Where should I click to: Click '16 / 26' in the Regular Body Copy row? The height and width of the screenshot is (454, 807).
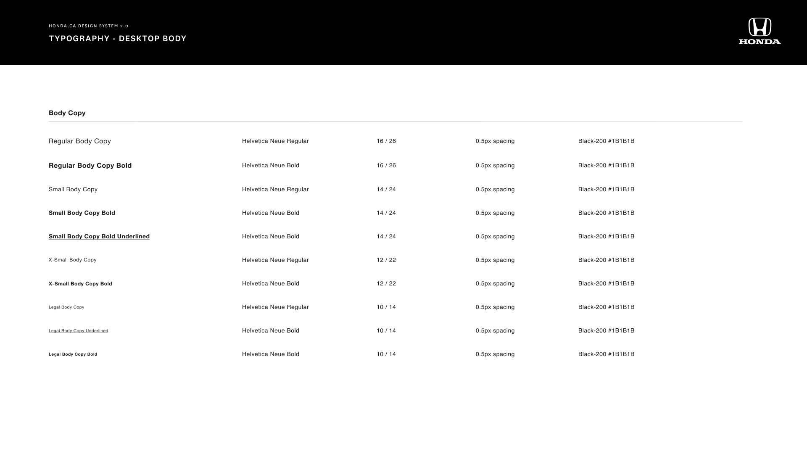pyautogui.click(x=386, y=141)
